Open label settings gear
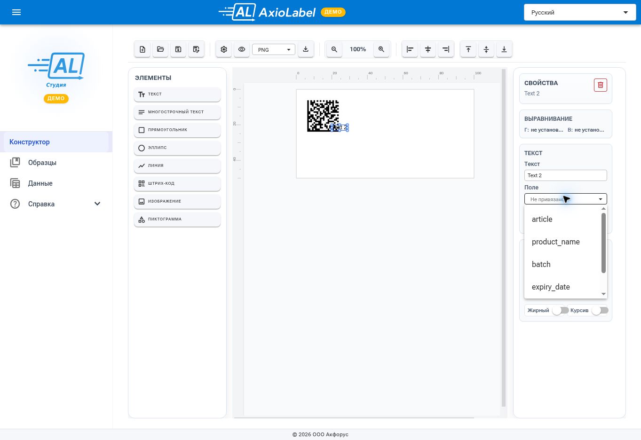This screenshot has width=641, height=440. pyautogui.click(x=224, y=49)
